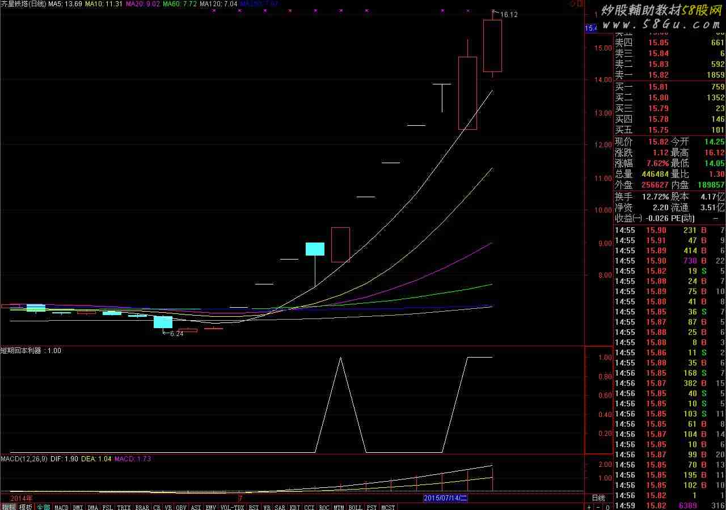
Task: Open the 日线 period selector
Action: point(598,498)
